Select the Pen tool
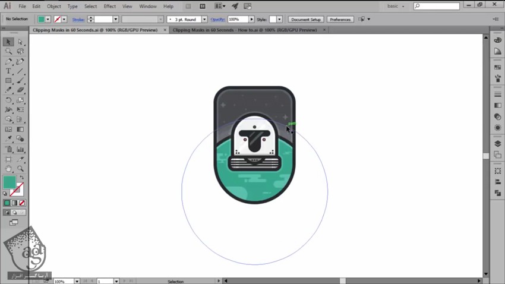 [x=8, y=62]
